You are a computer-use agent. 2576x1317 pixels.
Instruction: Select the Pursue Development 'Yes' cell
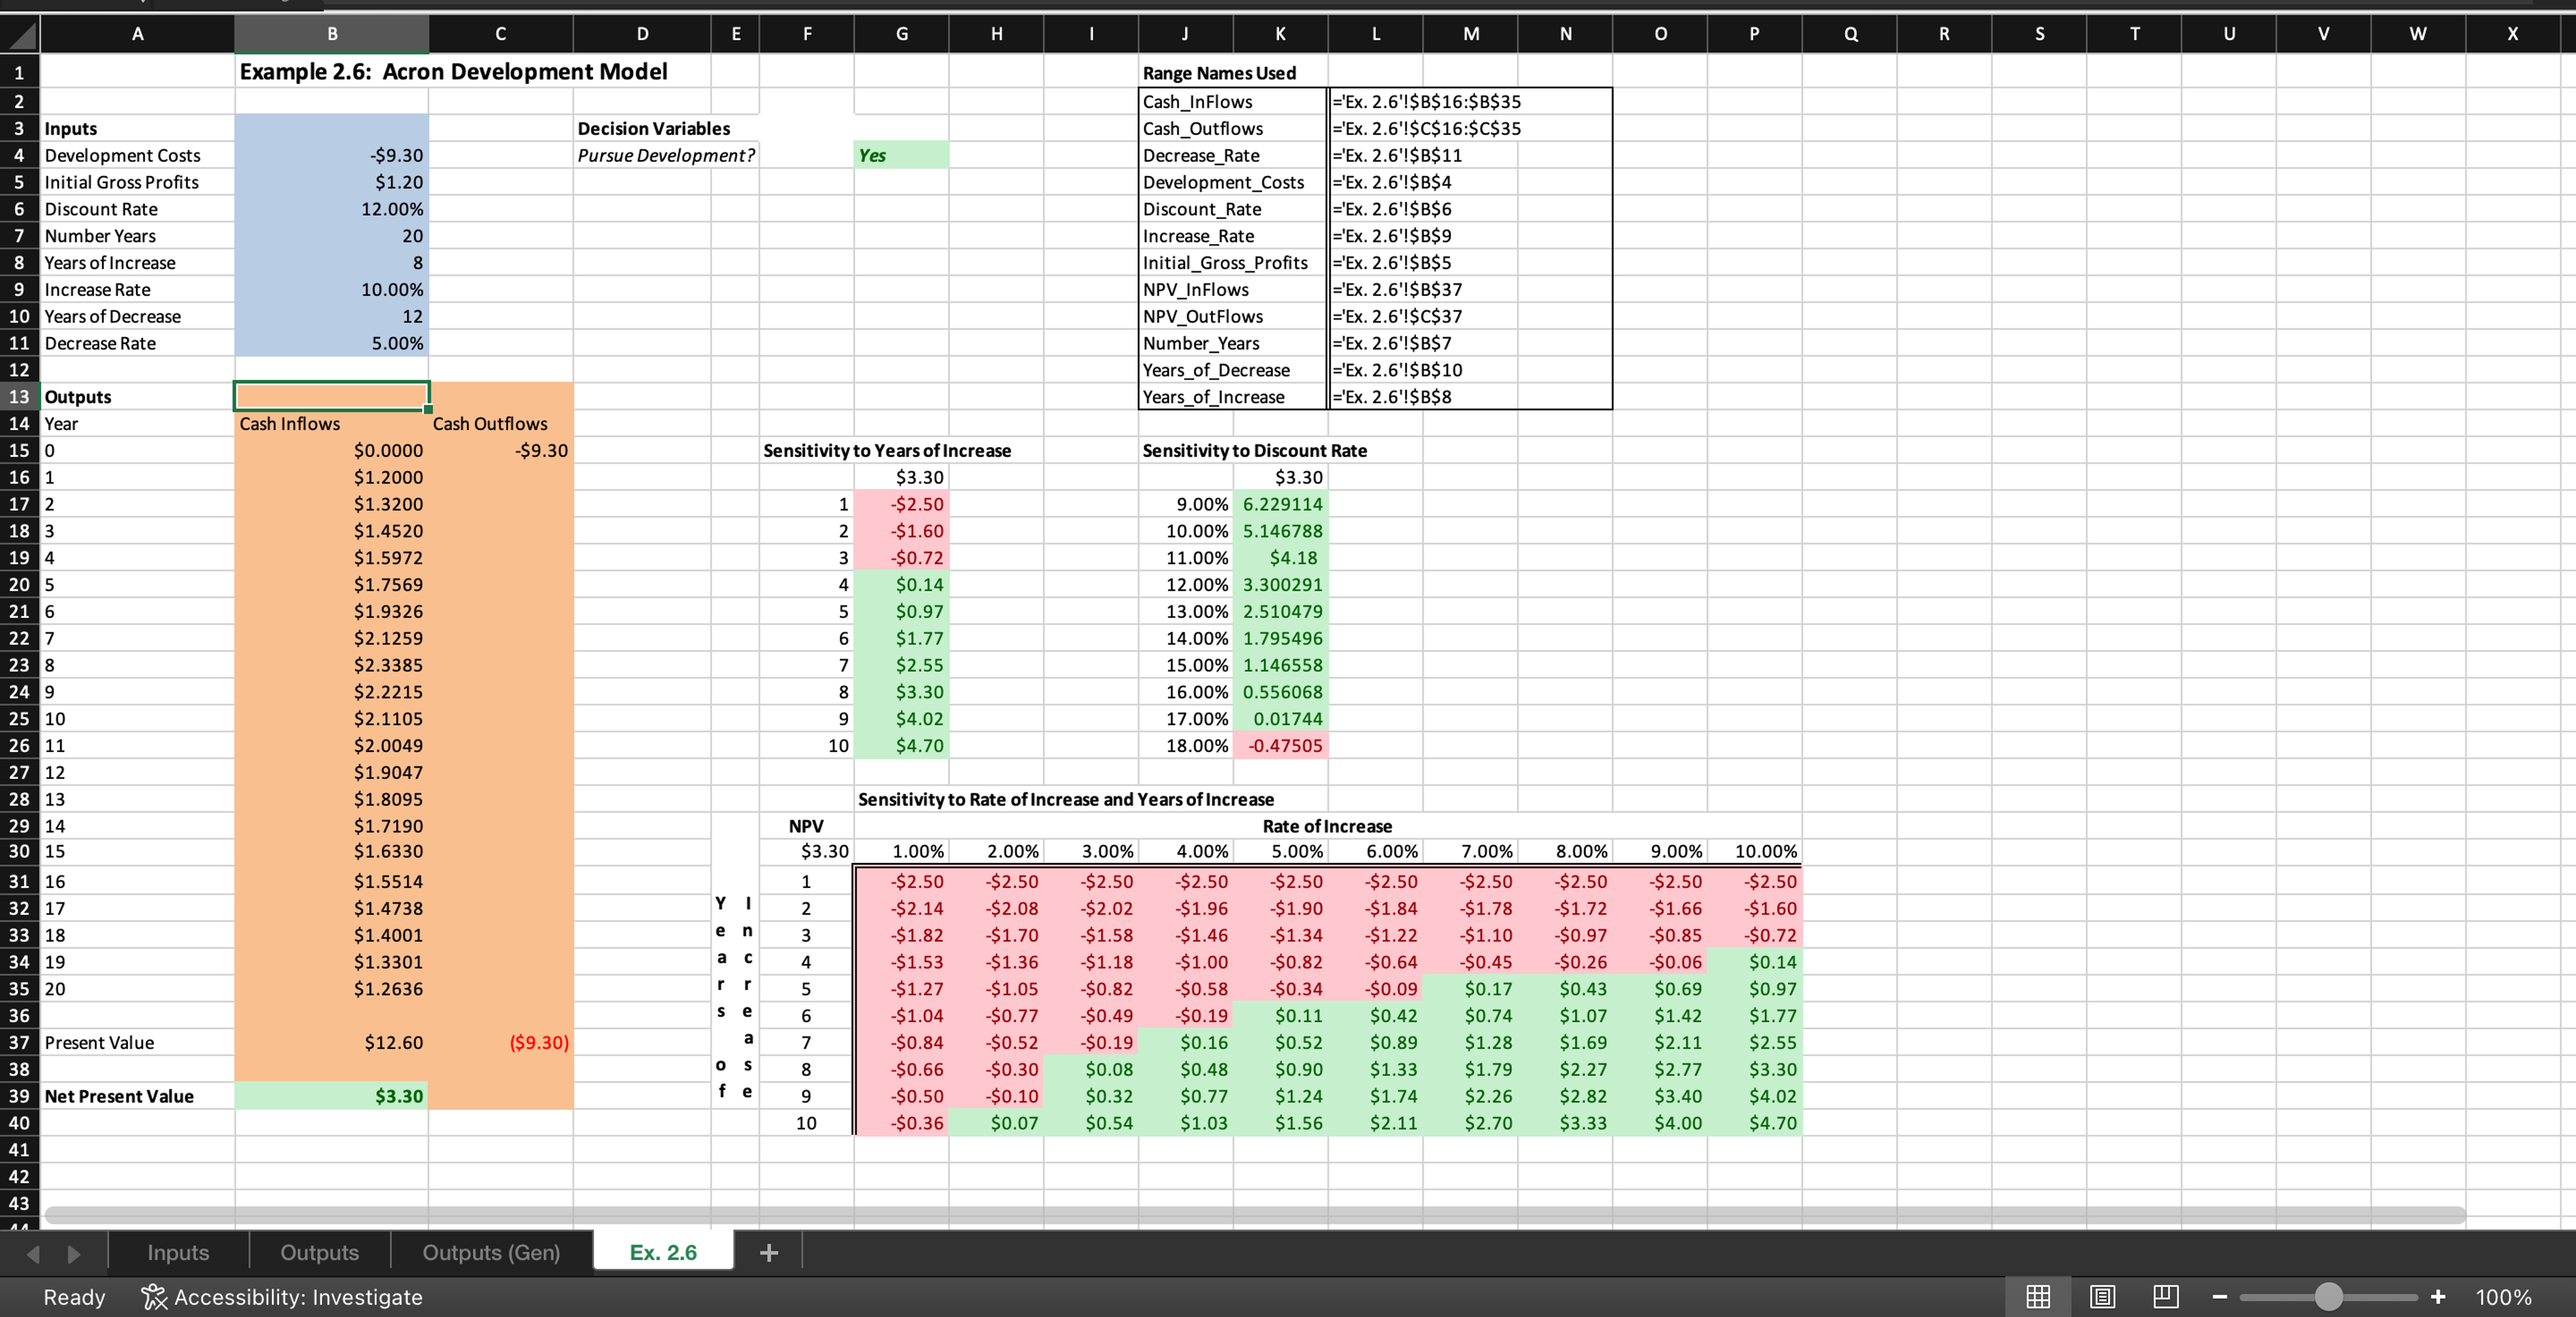coord(902,155)
